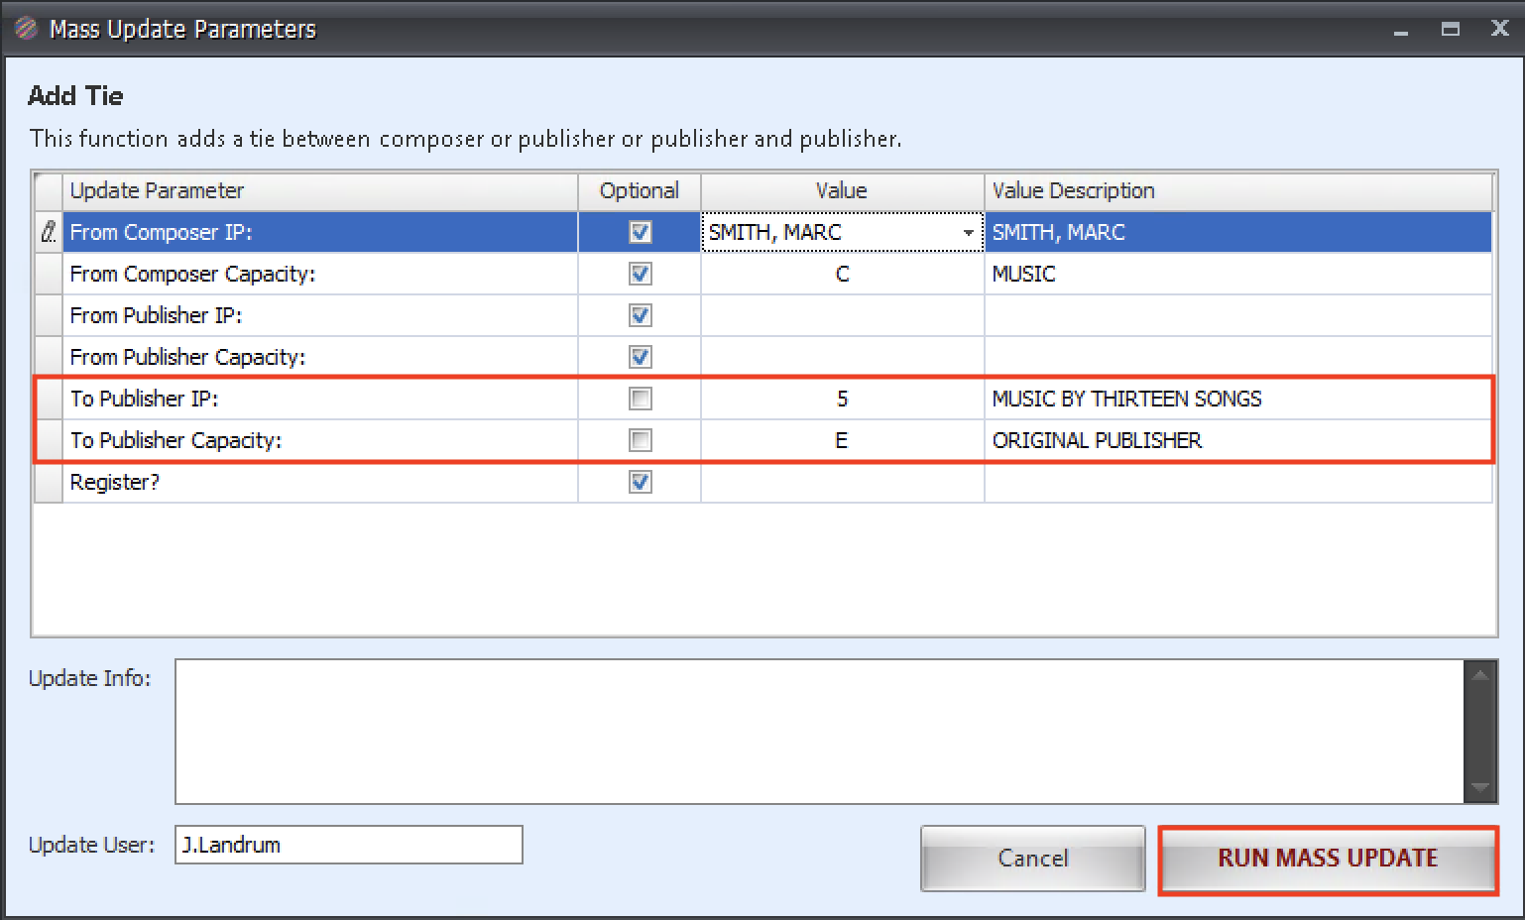The width and height of the screenshot is (1525, 920).
Task: Enable Optional checkbox for To Publisher IP
Action: click(640, 399)
